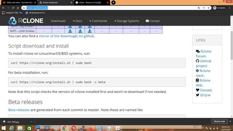Open the Categoria 720p bookmark

point(12,13)
